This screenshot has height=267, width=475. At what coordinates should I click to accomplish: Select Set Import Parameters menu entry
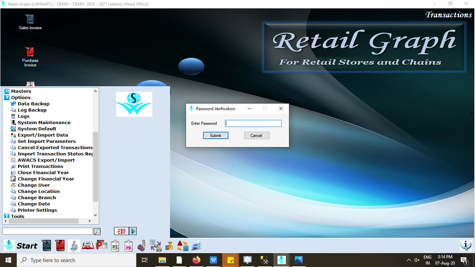click(x=47, y=141)
